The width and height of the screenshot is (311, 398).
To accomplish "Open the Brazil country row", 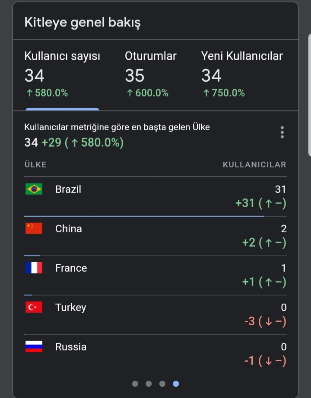I will coord(155,196).
